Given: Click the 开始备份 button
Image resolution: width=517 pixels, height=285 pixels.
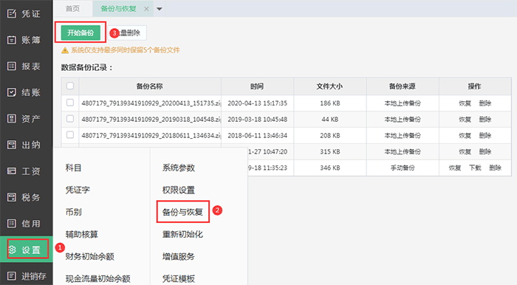Looking at the screenshot, I should click(81, 32).
